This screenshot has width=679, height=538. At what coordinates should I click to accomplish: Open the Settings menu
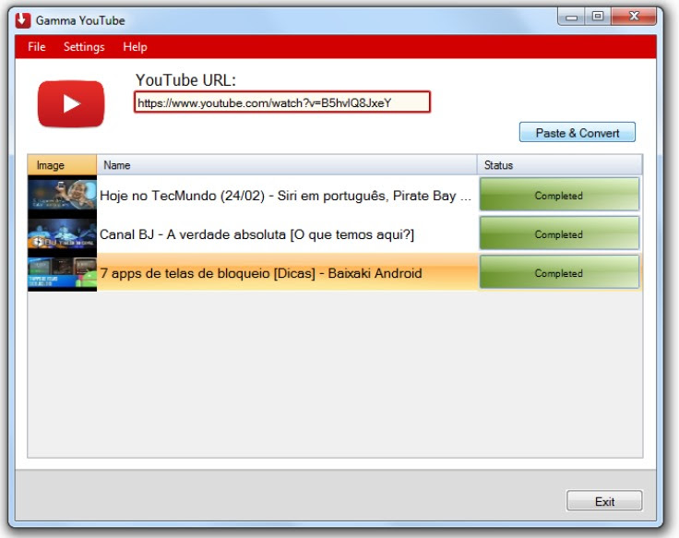tap(84, 47)
